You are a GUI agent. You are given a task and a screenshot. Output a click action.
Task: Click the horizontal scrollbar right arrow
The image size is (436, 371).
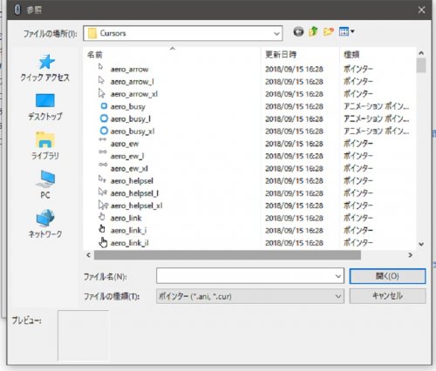[x=410, y=255]
